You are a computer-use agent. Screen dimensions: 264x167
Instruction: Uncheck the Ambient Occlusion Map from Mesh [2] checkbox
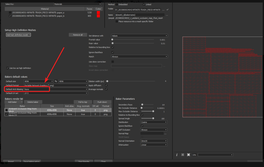tap(6, 114)
